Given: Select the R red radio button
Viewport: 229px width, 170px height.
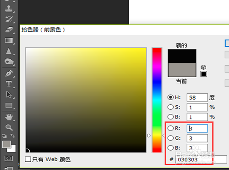Looking at the screenshot, I should [170, 128].
